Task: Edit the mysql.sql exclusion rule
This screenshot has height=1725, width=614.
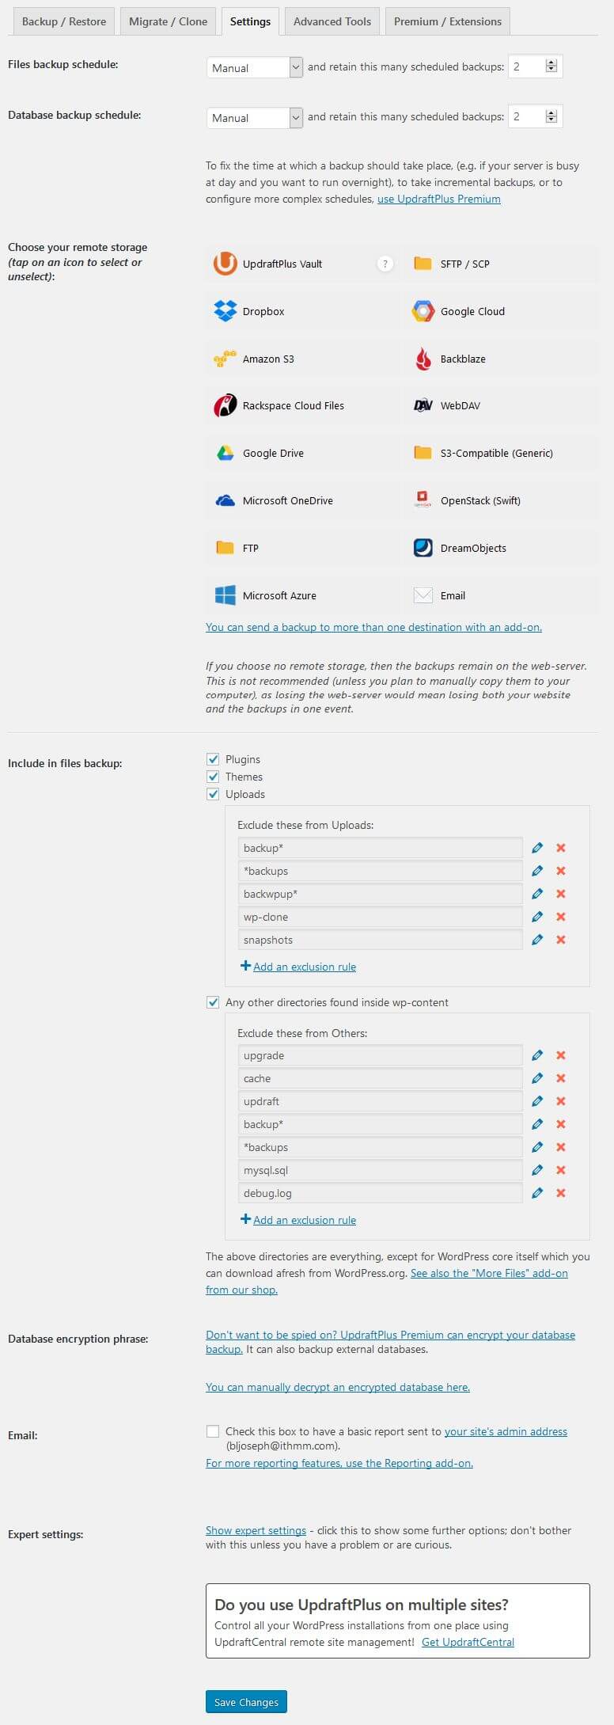Action: coord(537,1170)
